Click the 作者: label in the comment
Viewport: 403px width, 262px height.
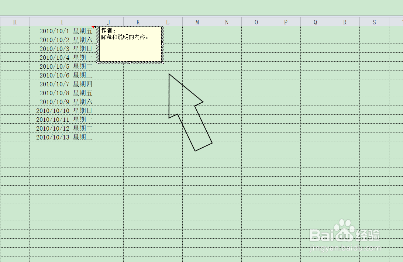108,31
